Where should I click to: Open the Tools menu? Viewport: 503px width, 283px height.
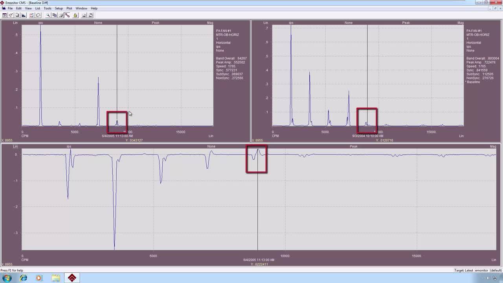pos(47,8)
